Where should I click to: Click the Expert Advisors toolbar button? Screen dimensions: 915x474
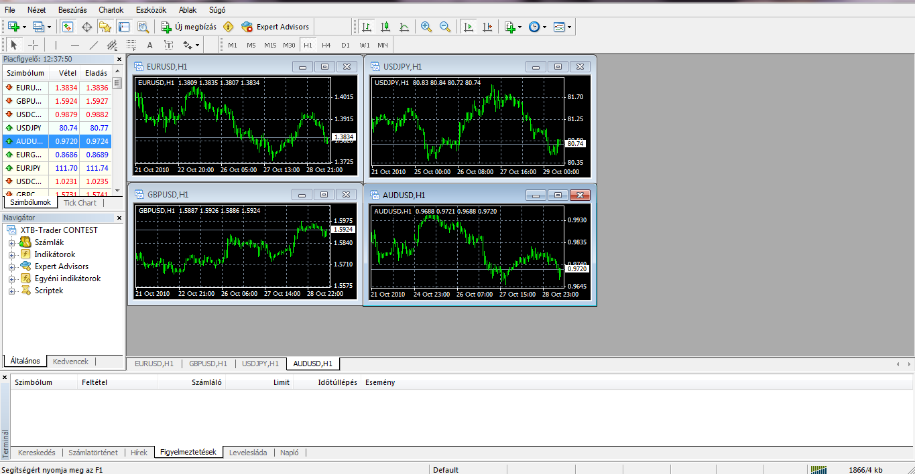276,27
